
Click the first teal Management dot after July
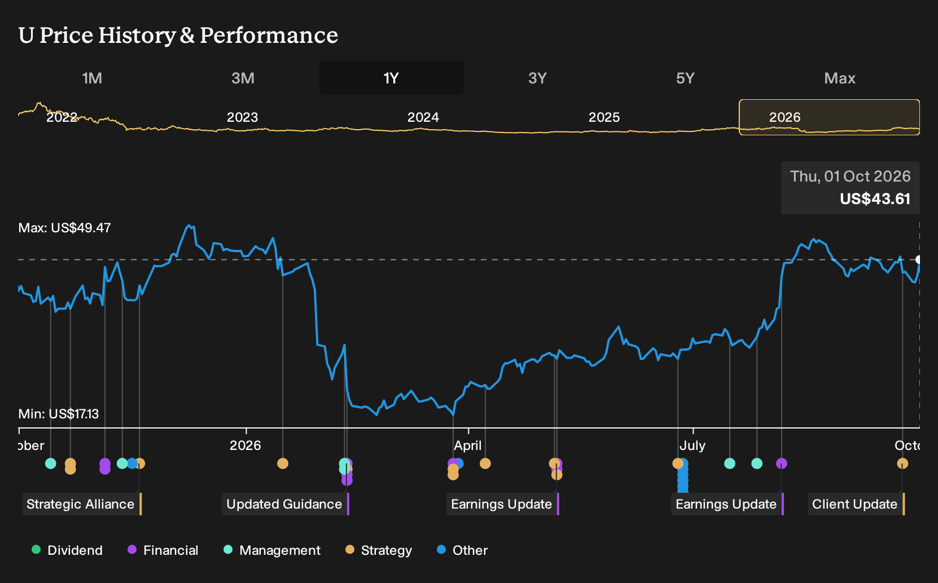coord(730,463)
